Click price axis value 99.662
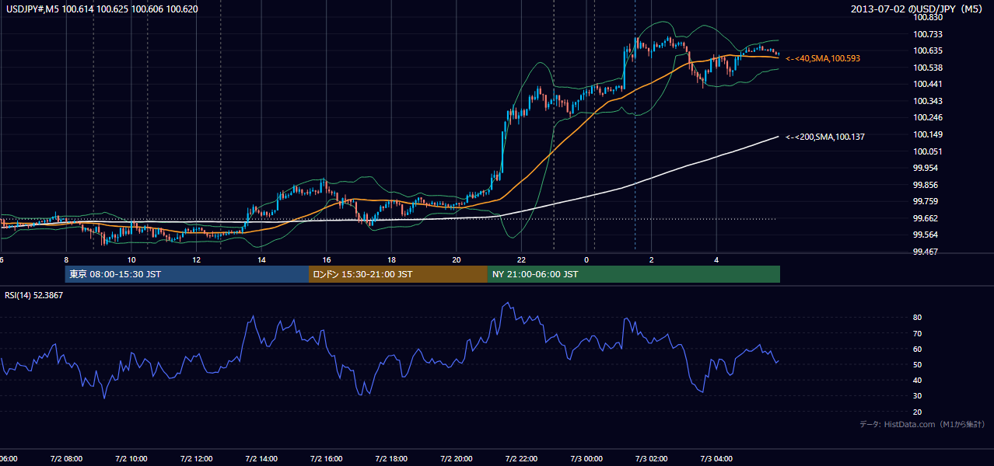994x466 pixels. (x=926, y=218)
